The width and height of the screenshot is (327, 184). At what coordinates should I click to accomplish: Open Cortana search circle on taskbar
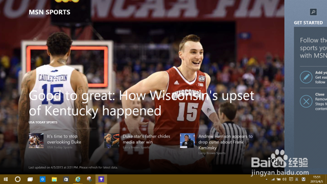click(18, 179)
